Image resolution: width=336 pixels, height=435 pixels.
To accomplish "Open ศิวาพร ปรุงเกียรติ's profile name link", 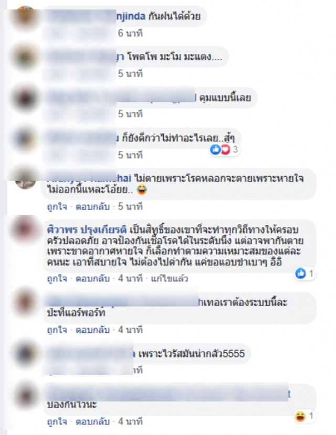I will point(87,230).
